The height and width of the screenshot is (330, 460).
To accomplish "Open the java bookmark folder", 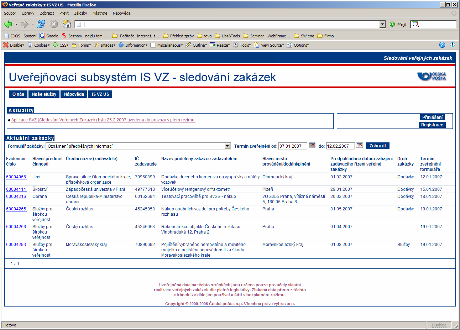I will 204,36.
